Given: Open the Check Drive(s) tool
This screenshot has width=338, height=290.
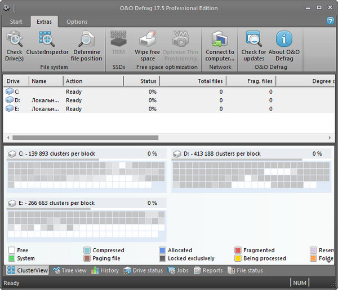Looking at the screenshot, I should [14, 46].
